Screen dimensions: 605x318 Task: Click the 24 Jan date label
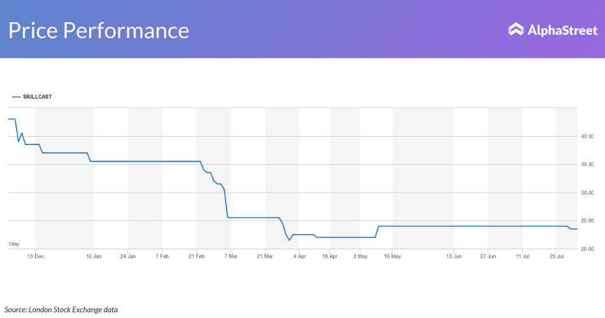tap(128, 256)
